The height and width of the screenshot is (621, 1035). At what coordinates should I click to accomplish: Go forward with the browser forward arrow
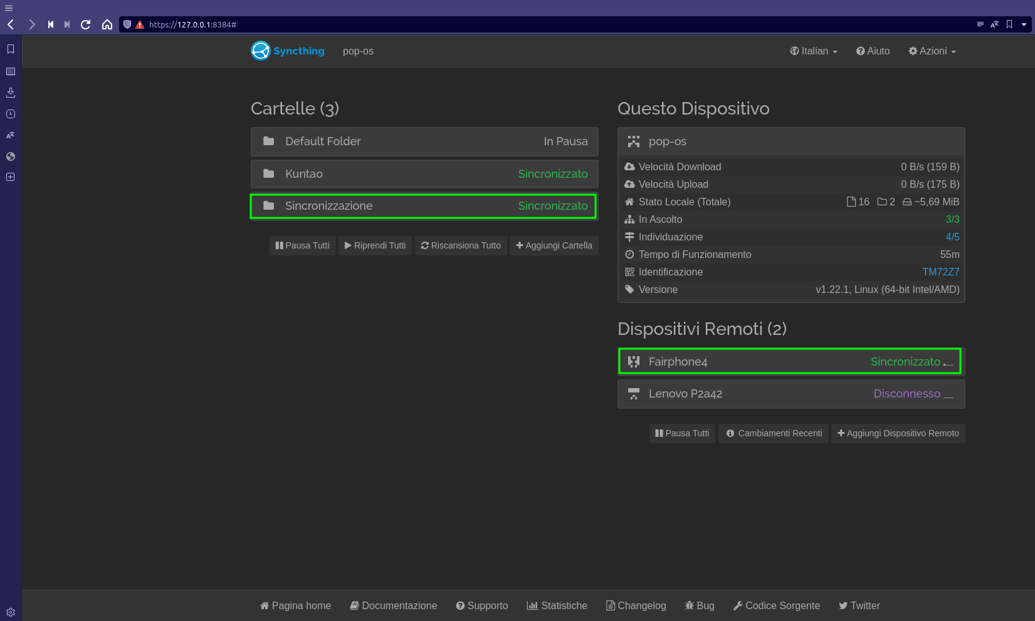tap(31, 24)
